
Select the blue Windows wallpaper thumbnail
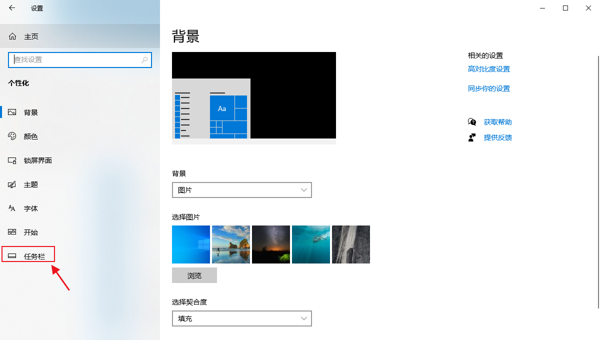[x=190, y=244]
